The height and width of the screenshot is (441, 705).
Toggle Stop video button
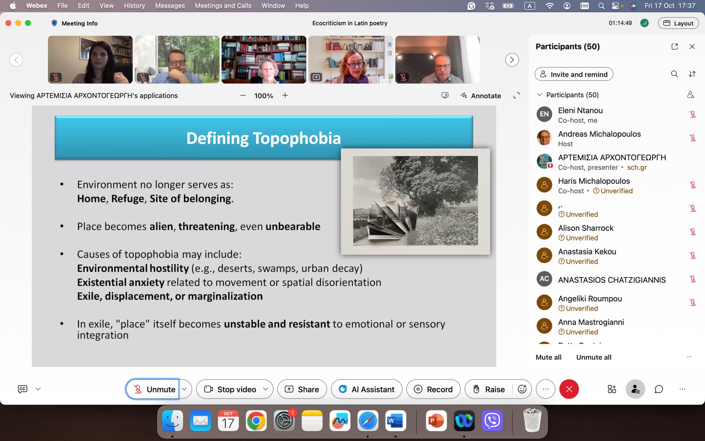(x=230, y=389)
